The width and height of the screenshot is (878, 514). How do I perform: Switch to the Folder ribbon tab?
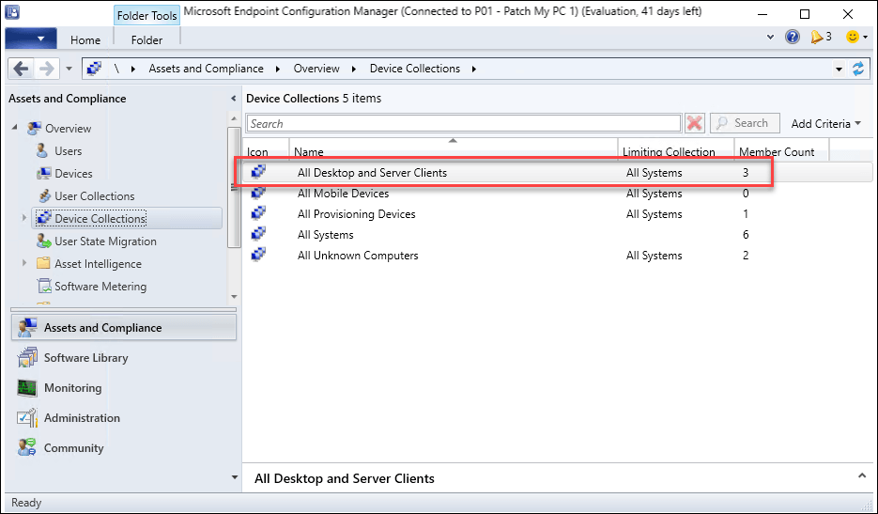(146, 39)
